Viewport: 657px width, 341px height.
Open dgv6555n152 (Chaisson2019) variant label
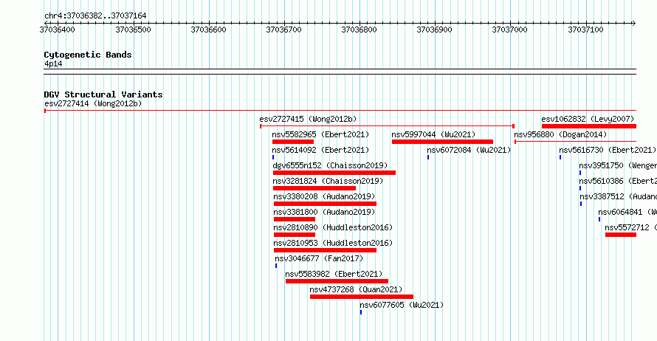tap(330, 165)
